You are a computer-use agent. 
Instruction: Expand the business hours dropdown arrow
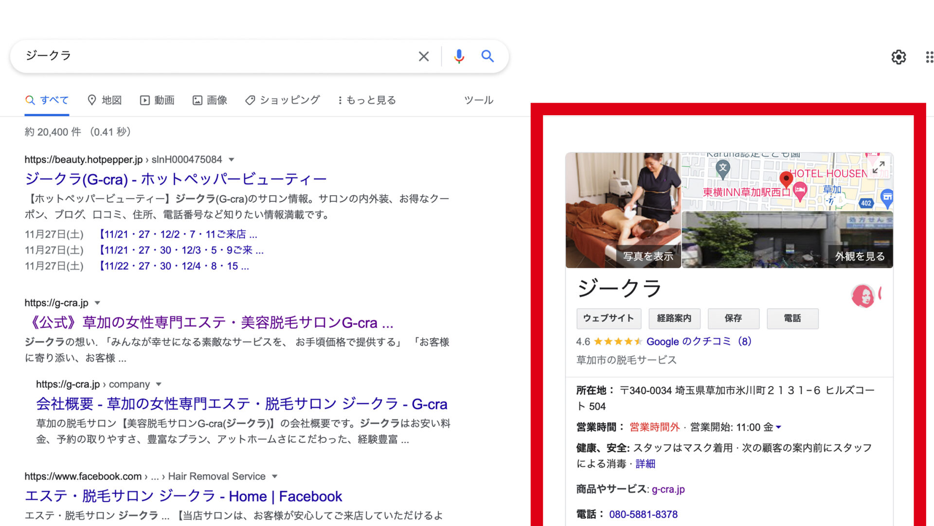(x=778, y=427)
